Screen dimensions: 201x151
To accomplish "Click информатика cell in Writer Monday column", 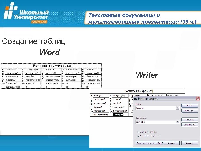I will point(101,115).
